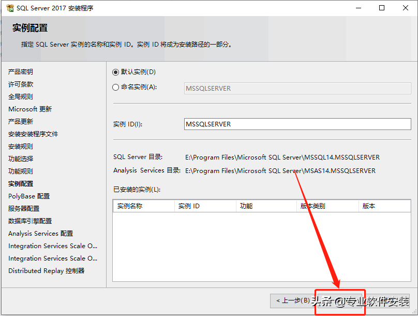Maximize the setup window
The image size is (418, 316).
point(382,8)
